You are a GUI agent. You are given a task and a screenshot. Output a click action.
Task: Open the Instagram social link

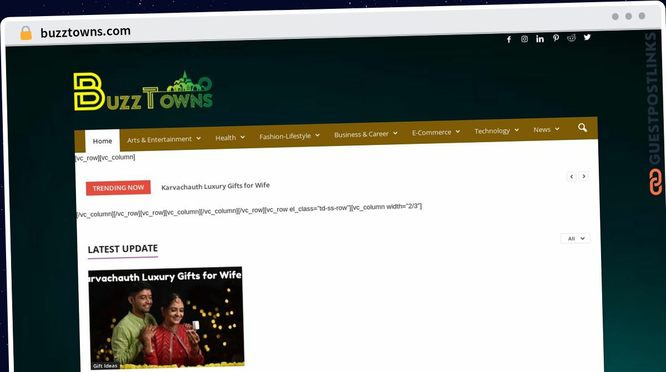point(524,39)
